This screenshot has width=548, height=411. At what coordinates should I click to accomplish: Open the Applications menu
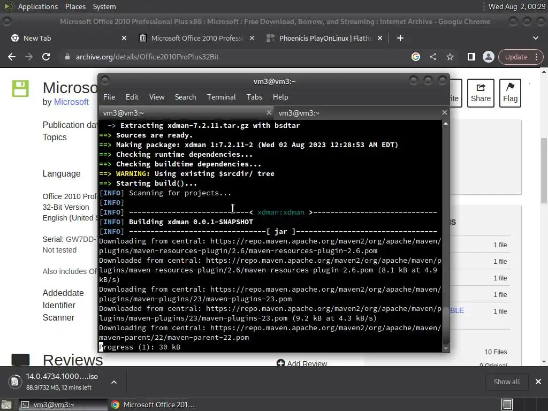click(x=38, y=6)
